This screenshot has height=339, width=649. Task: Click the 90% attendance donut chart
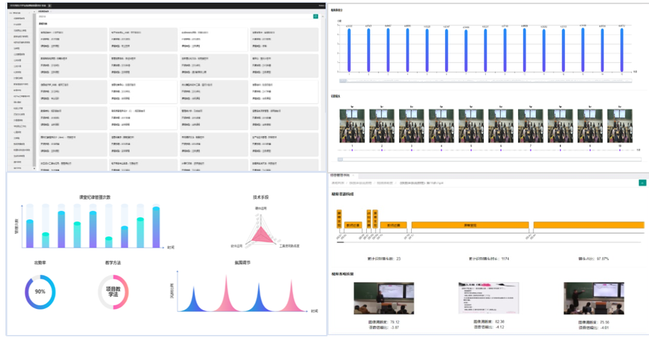coord(40,292)
